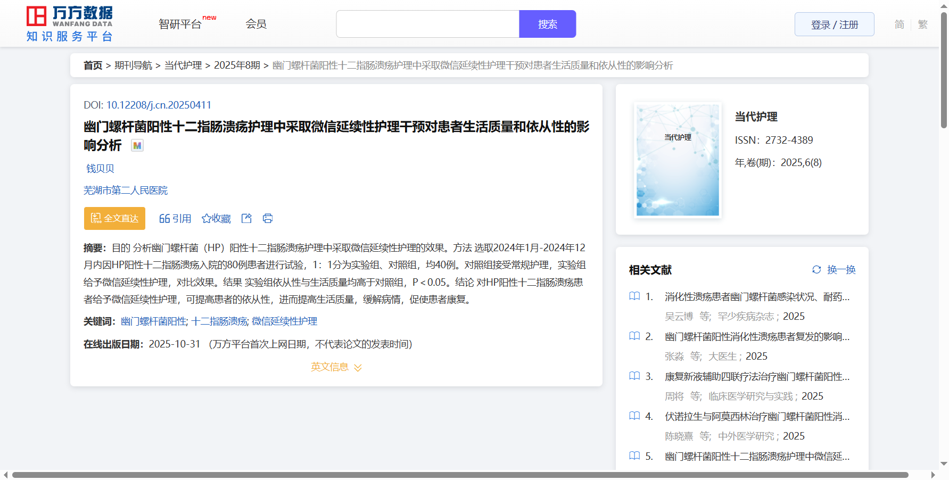The height and width of the screenshot is (480, 949).
Task: Click the M badge icon beside title
Action: pyautogui.click(x=137, y=145)
